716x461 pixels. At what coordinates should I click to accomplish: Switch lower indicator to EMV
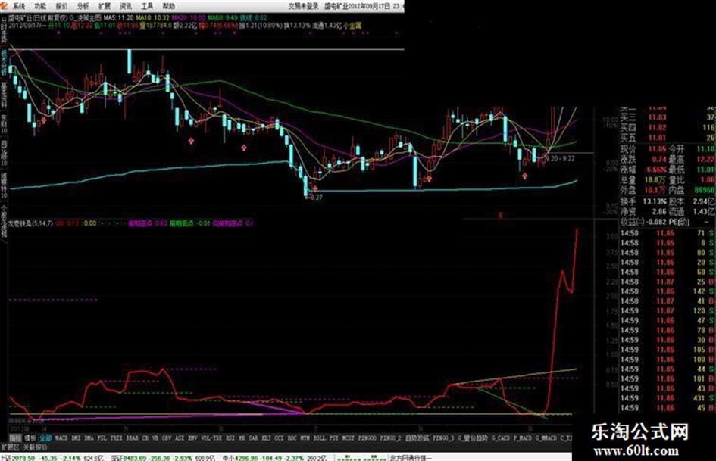click(x=192, y=438)
